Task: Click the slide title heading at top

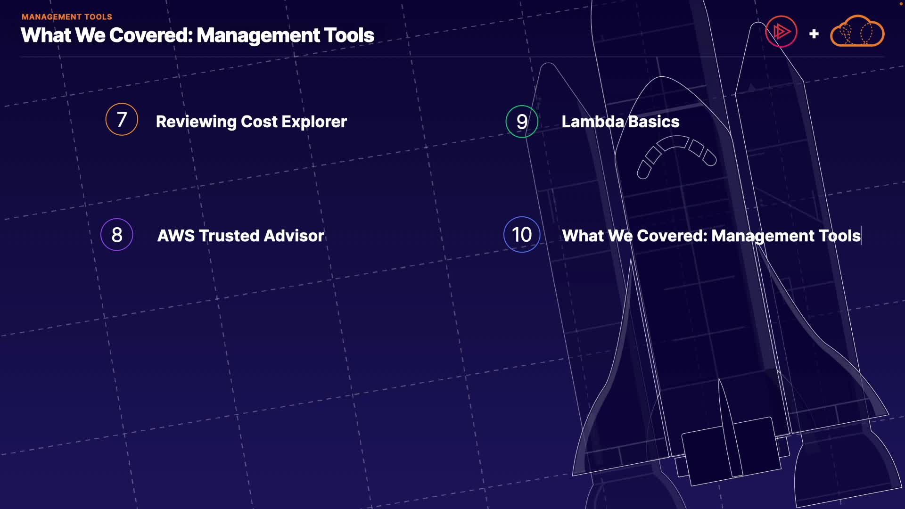Action: tap(197, 35)
